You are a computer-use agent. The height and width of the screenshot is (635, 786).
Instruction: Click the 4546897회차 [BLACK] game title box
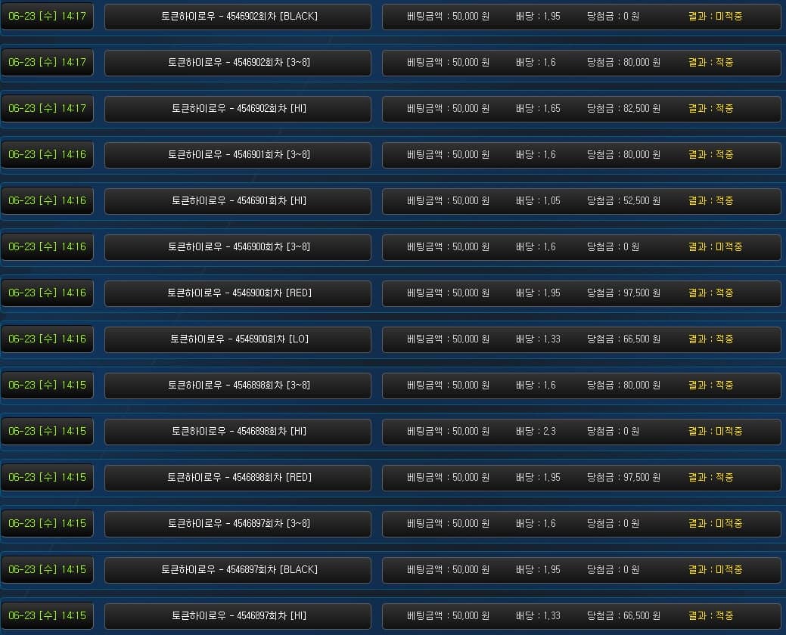(x=238, y=570)
